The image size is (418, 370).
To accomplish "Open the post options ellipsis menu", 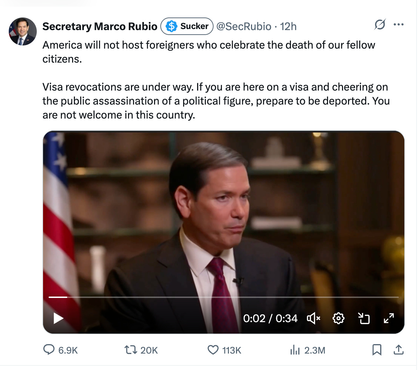I will click(x=398, y=24).
